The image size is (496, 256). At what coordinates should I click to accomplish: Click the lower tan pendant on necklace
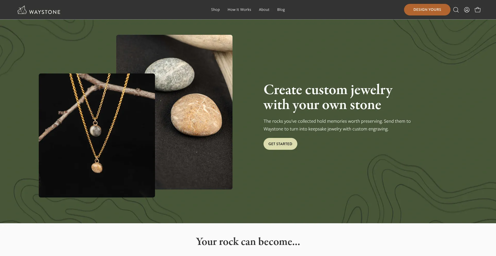pyautogui.click(x=97, y=167)
